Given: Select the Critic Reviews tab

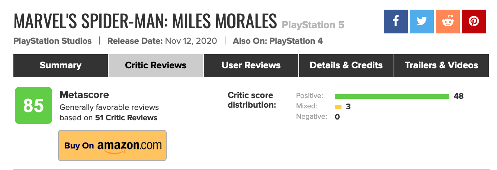Looking at the screenshot, I should point(156,66).
